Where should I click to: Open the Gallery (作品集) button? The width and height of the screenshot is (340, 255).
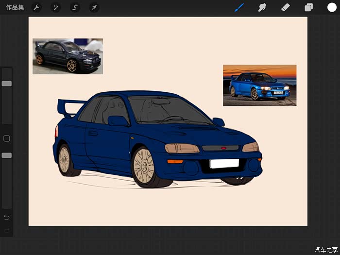(x=15, y=8)
